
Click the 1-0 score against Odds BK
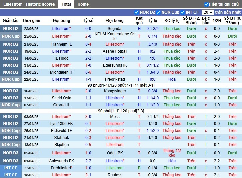[88, 153]
